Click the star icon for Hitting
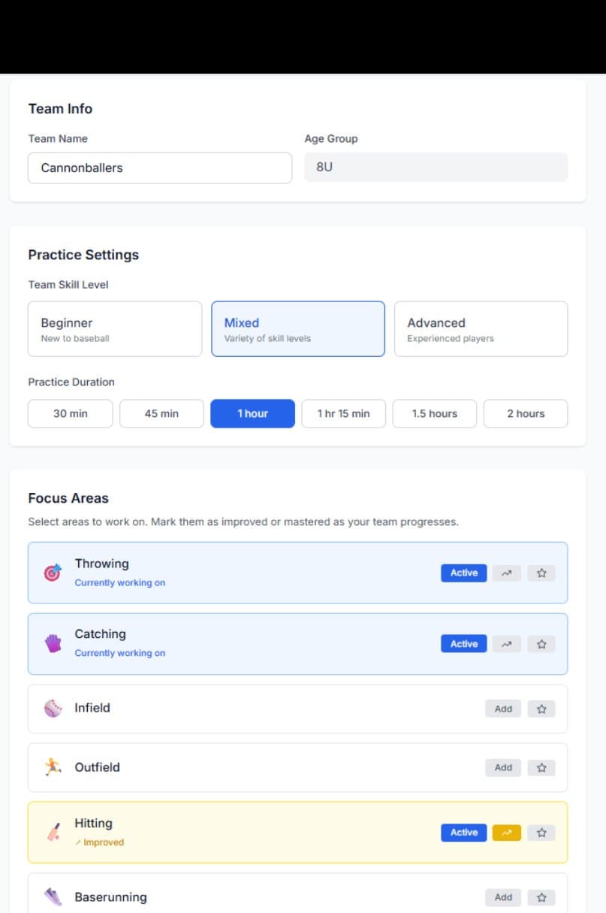This screenshot has width=606, height=913. pos(541,833)
